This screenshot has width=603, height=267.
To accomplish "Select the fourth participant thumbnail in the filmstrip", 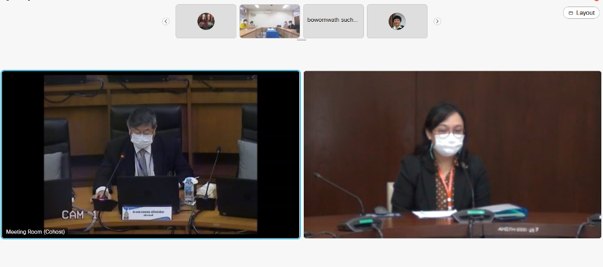I will 397,21.
